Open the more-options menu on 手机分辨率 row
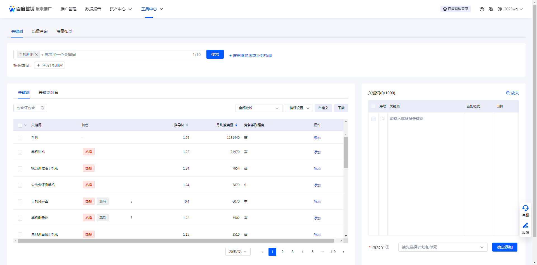This screenshot has width=537, height=265. (x=131, y=201)
